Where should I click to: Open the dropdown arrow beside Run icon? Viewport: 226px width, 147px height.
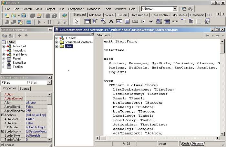coord(45,22)
